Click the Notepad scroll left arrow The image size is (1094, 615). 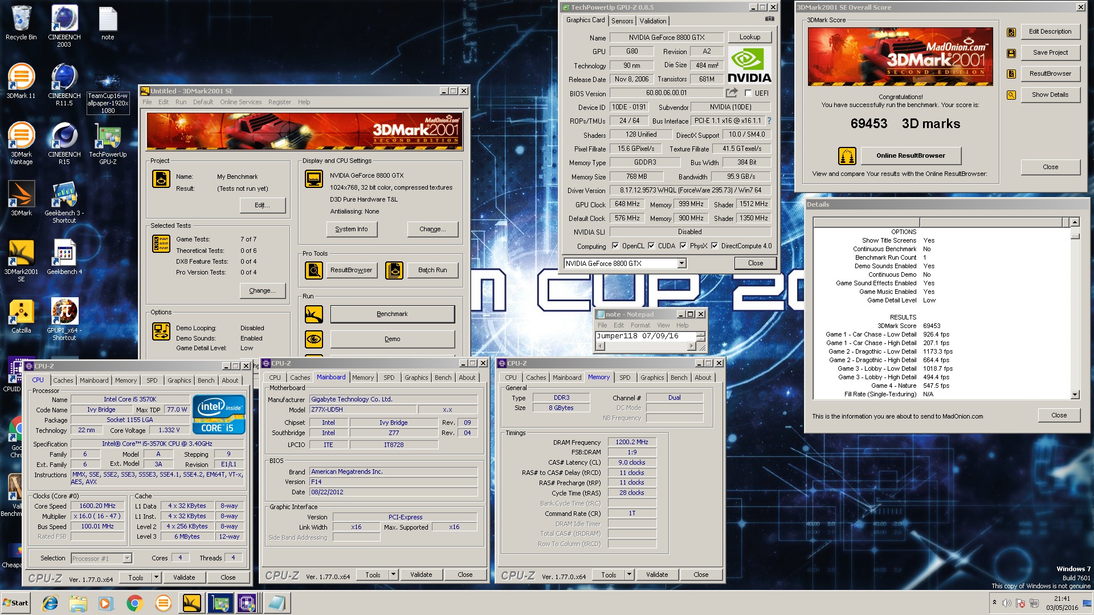(x=600, y=346)
